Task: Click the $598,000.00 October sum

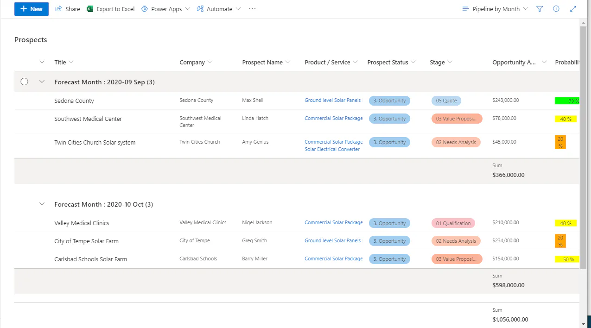Action: pos(508,285)
